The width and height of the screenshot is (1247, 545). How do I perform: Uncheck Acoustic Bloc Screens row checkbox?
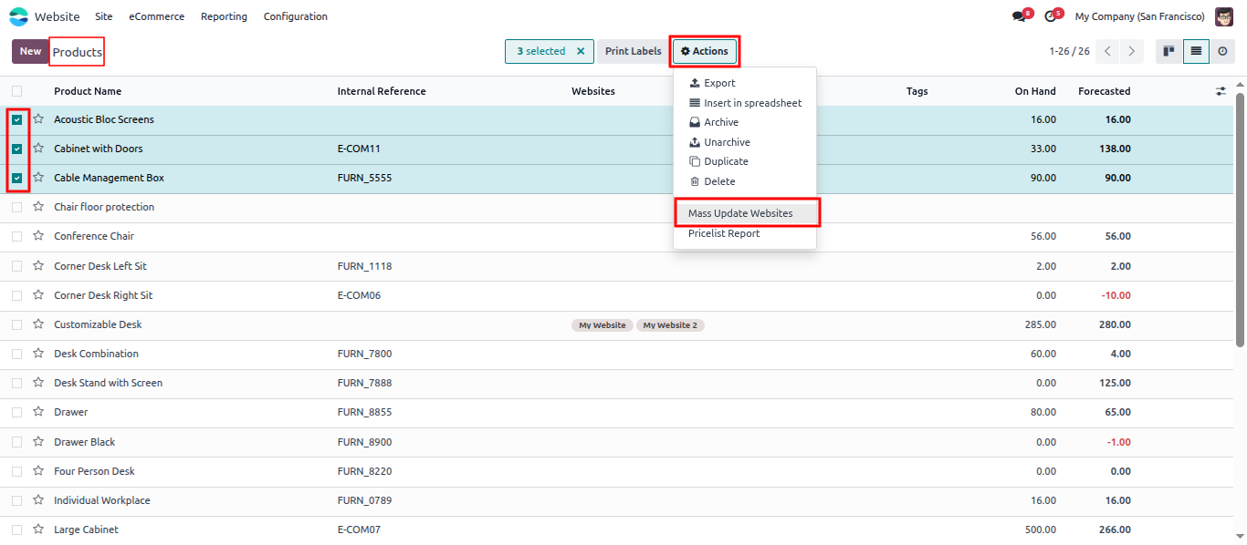(x=17, y=119)
